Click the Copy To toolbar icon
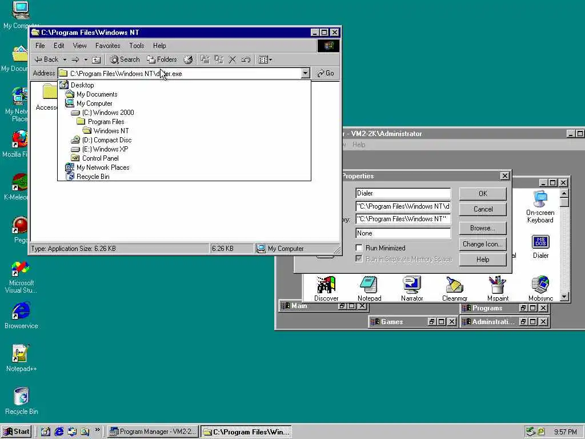The image size is (585, 439). tap(219, 59)
